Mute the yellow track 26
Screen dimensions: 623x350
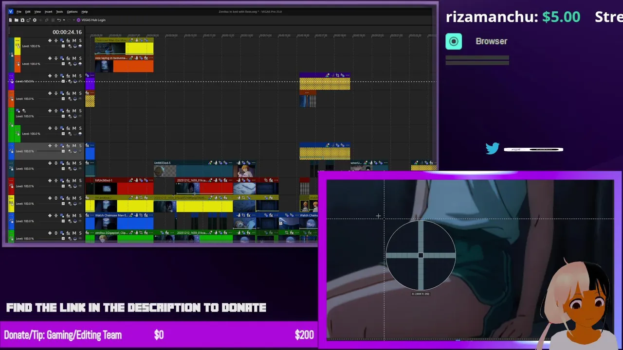point(74,198)
